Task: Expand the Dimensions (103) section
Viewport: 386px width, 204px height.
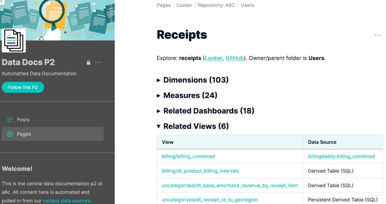Action: point(193,80)
